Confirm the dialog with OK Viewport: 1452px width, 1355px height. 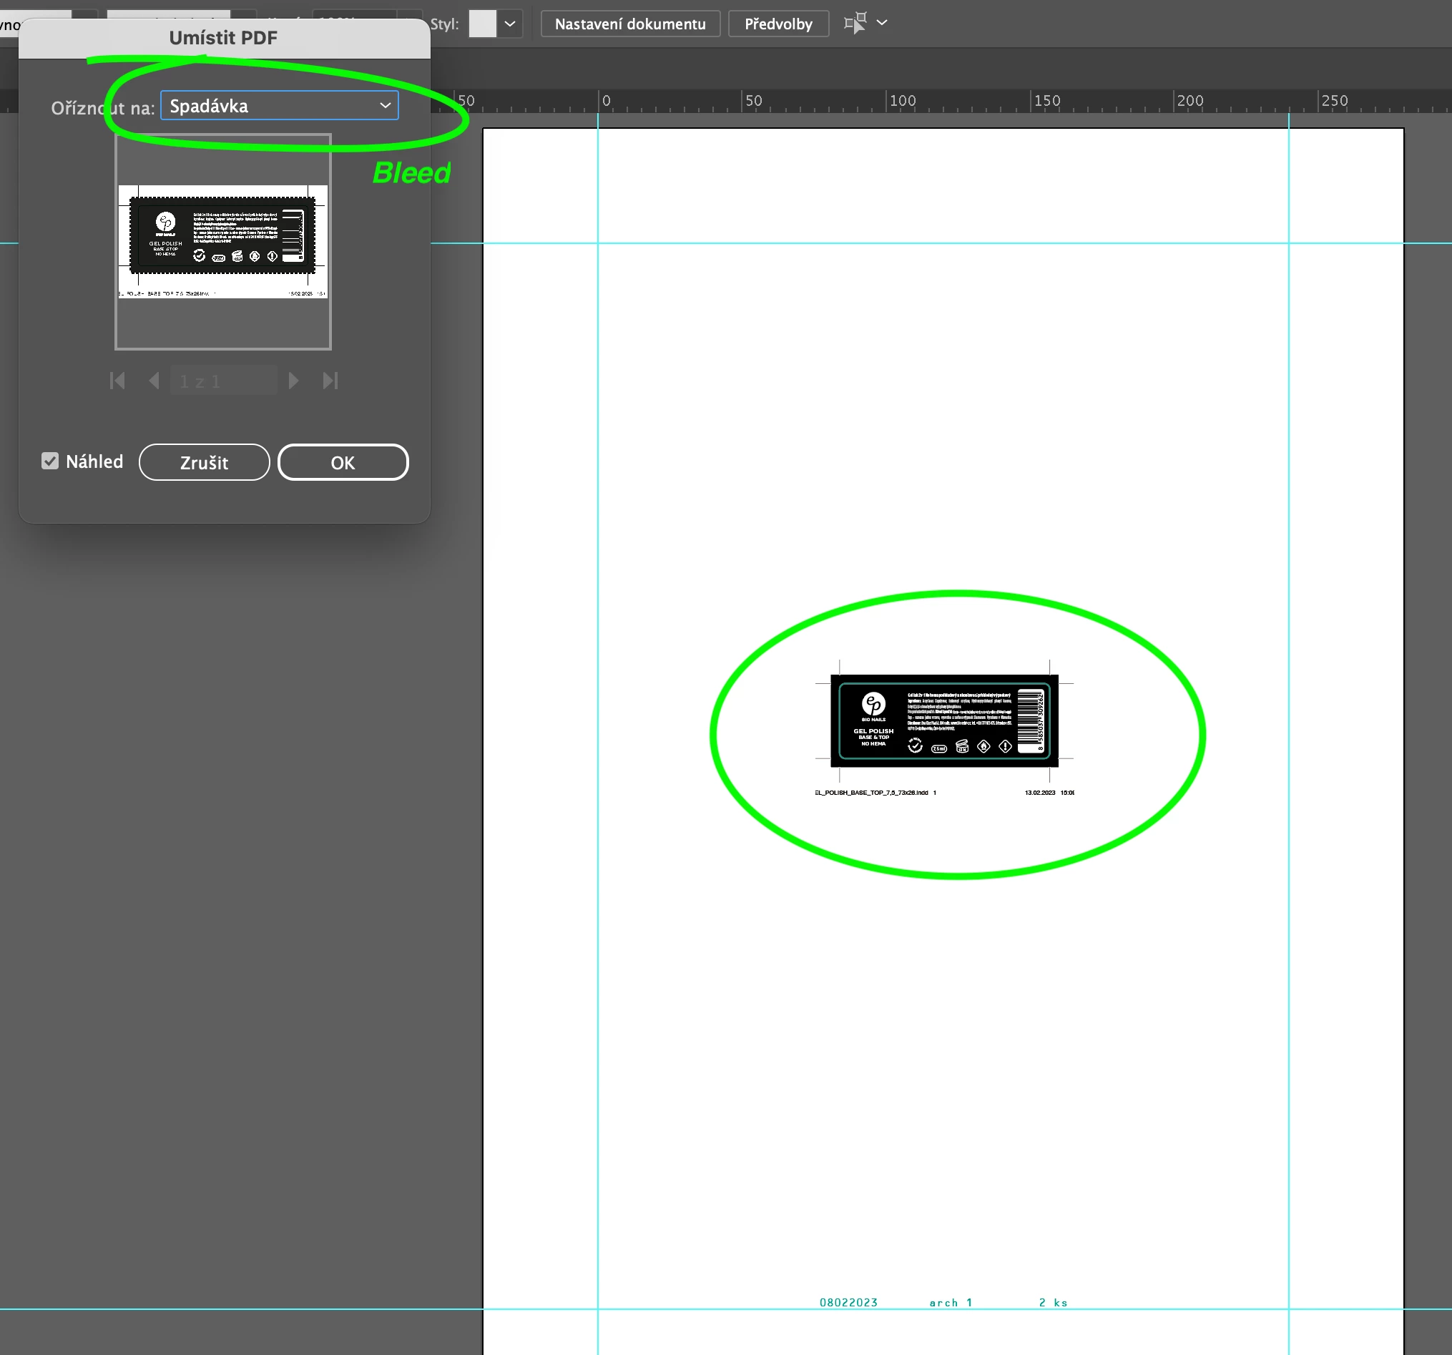coord(343,462)
